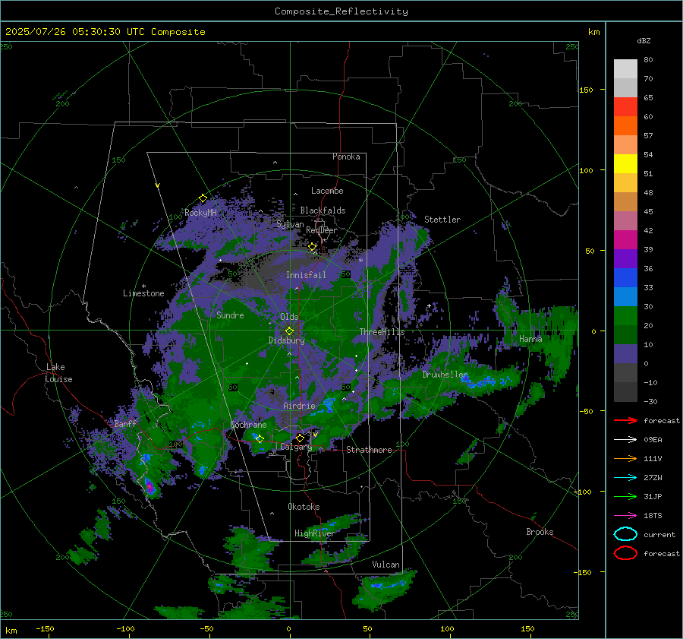
Task: Click the magenta 18TS arrow icon
Action: coord(625,516)
